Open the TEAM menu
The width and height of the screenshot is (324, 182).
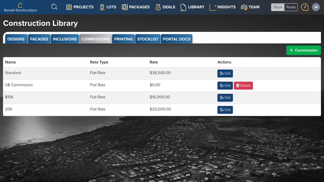pyautogui.click(x=254, y=7)
